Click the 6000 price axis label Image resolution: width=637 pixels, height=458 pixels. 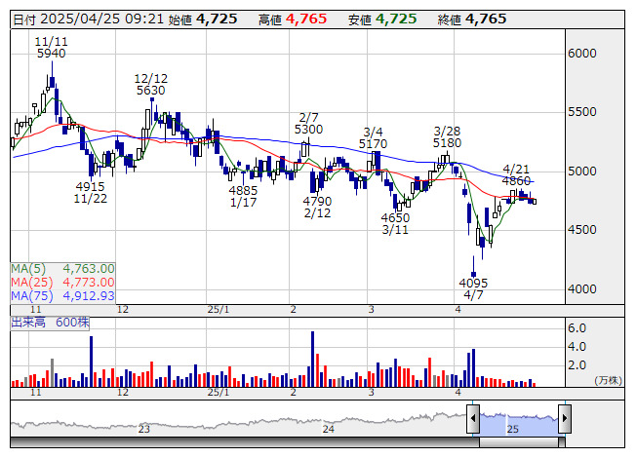coord(582,54)
